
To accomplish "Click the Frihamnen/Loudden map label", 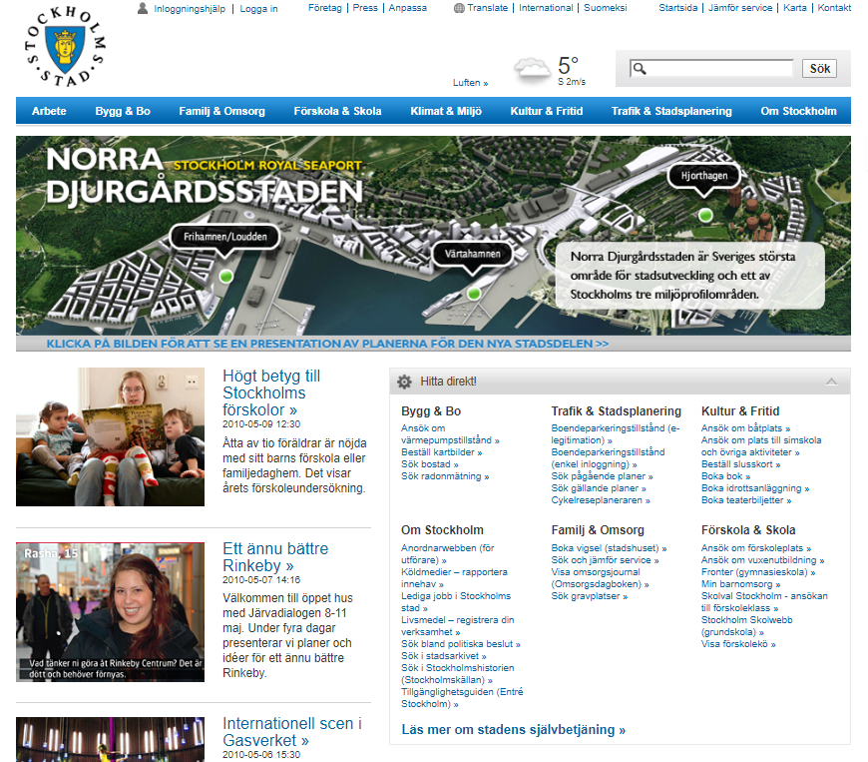I will (224, 237).
